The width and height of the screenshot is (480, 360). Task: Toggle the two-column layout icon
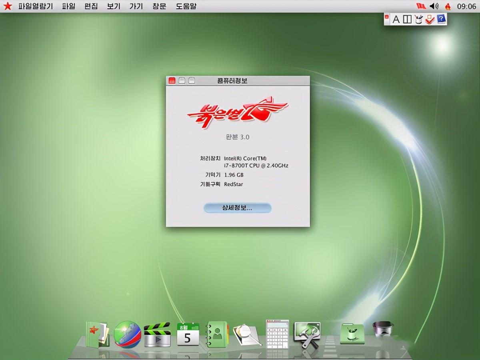coord(406,19)
